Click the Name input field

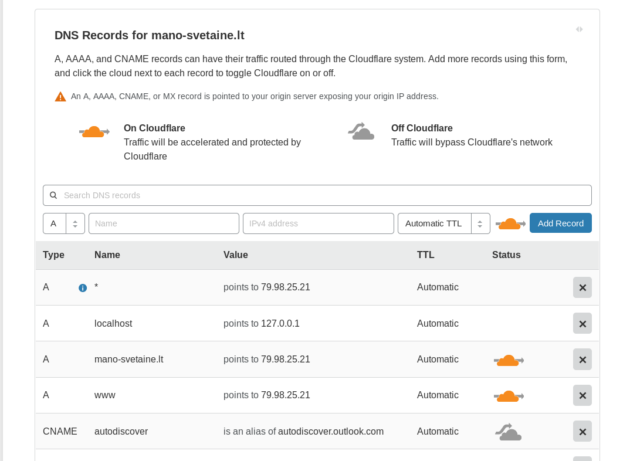pos(164,223)
